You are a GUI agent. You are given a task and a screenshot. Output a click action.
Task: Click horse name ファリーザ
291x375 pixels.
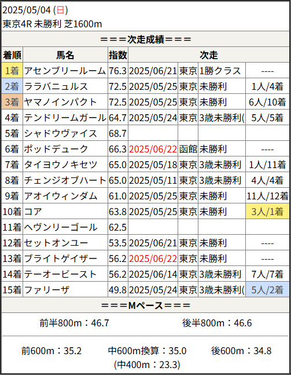pyautogui.click(x=47, y=290)
